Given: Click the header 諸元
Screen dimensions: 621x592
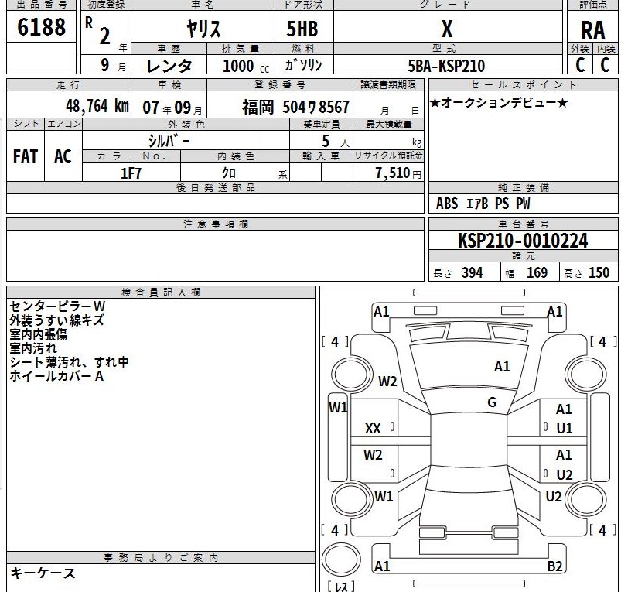Looking at the screenshot, I should coord(524,256).
